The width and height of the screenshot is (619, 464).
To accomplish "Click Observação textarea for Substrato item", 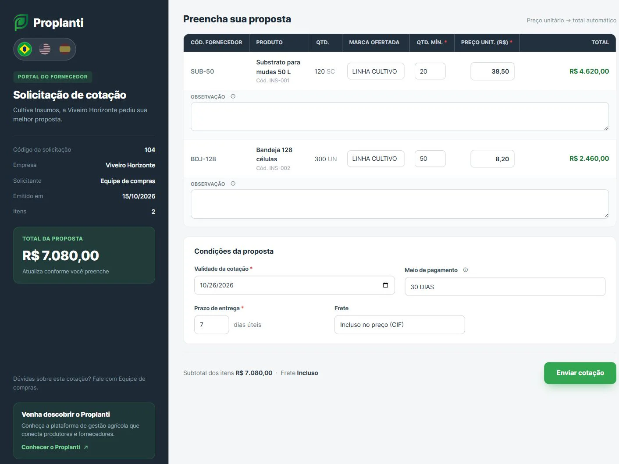I will pyautogui.click(x=400, y=117).
